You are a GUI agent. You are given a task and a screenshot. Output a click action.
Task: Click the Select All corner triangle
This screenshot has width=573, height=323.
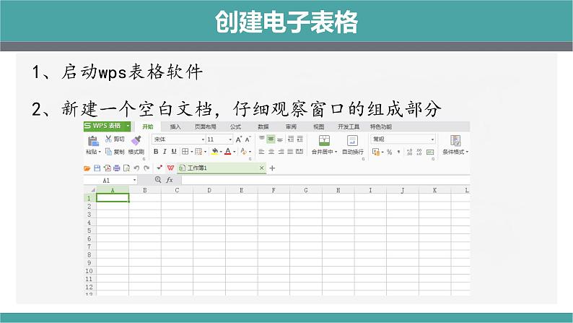(93, 190)
